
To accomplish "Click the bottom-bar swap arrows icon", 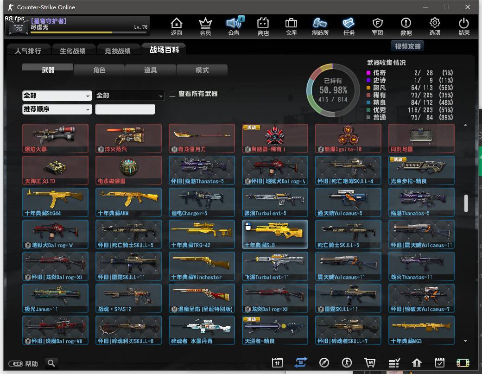I will pyautogui.click(x=301, y=362).
